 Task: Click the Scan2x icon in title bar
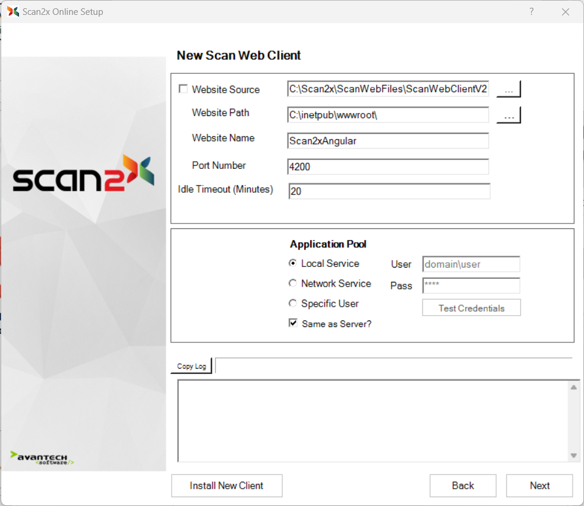tap(13, 12)
